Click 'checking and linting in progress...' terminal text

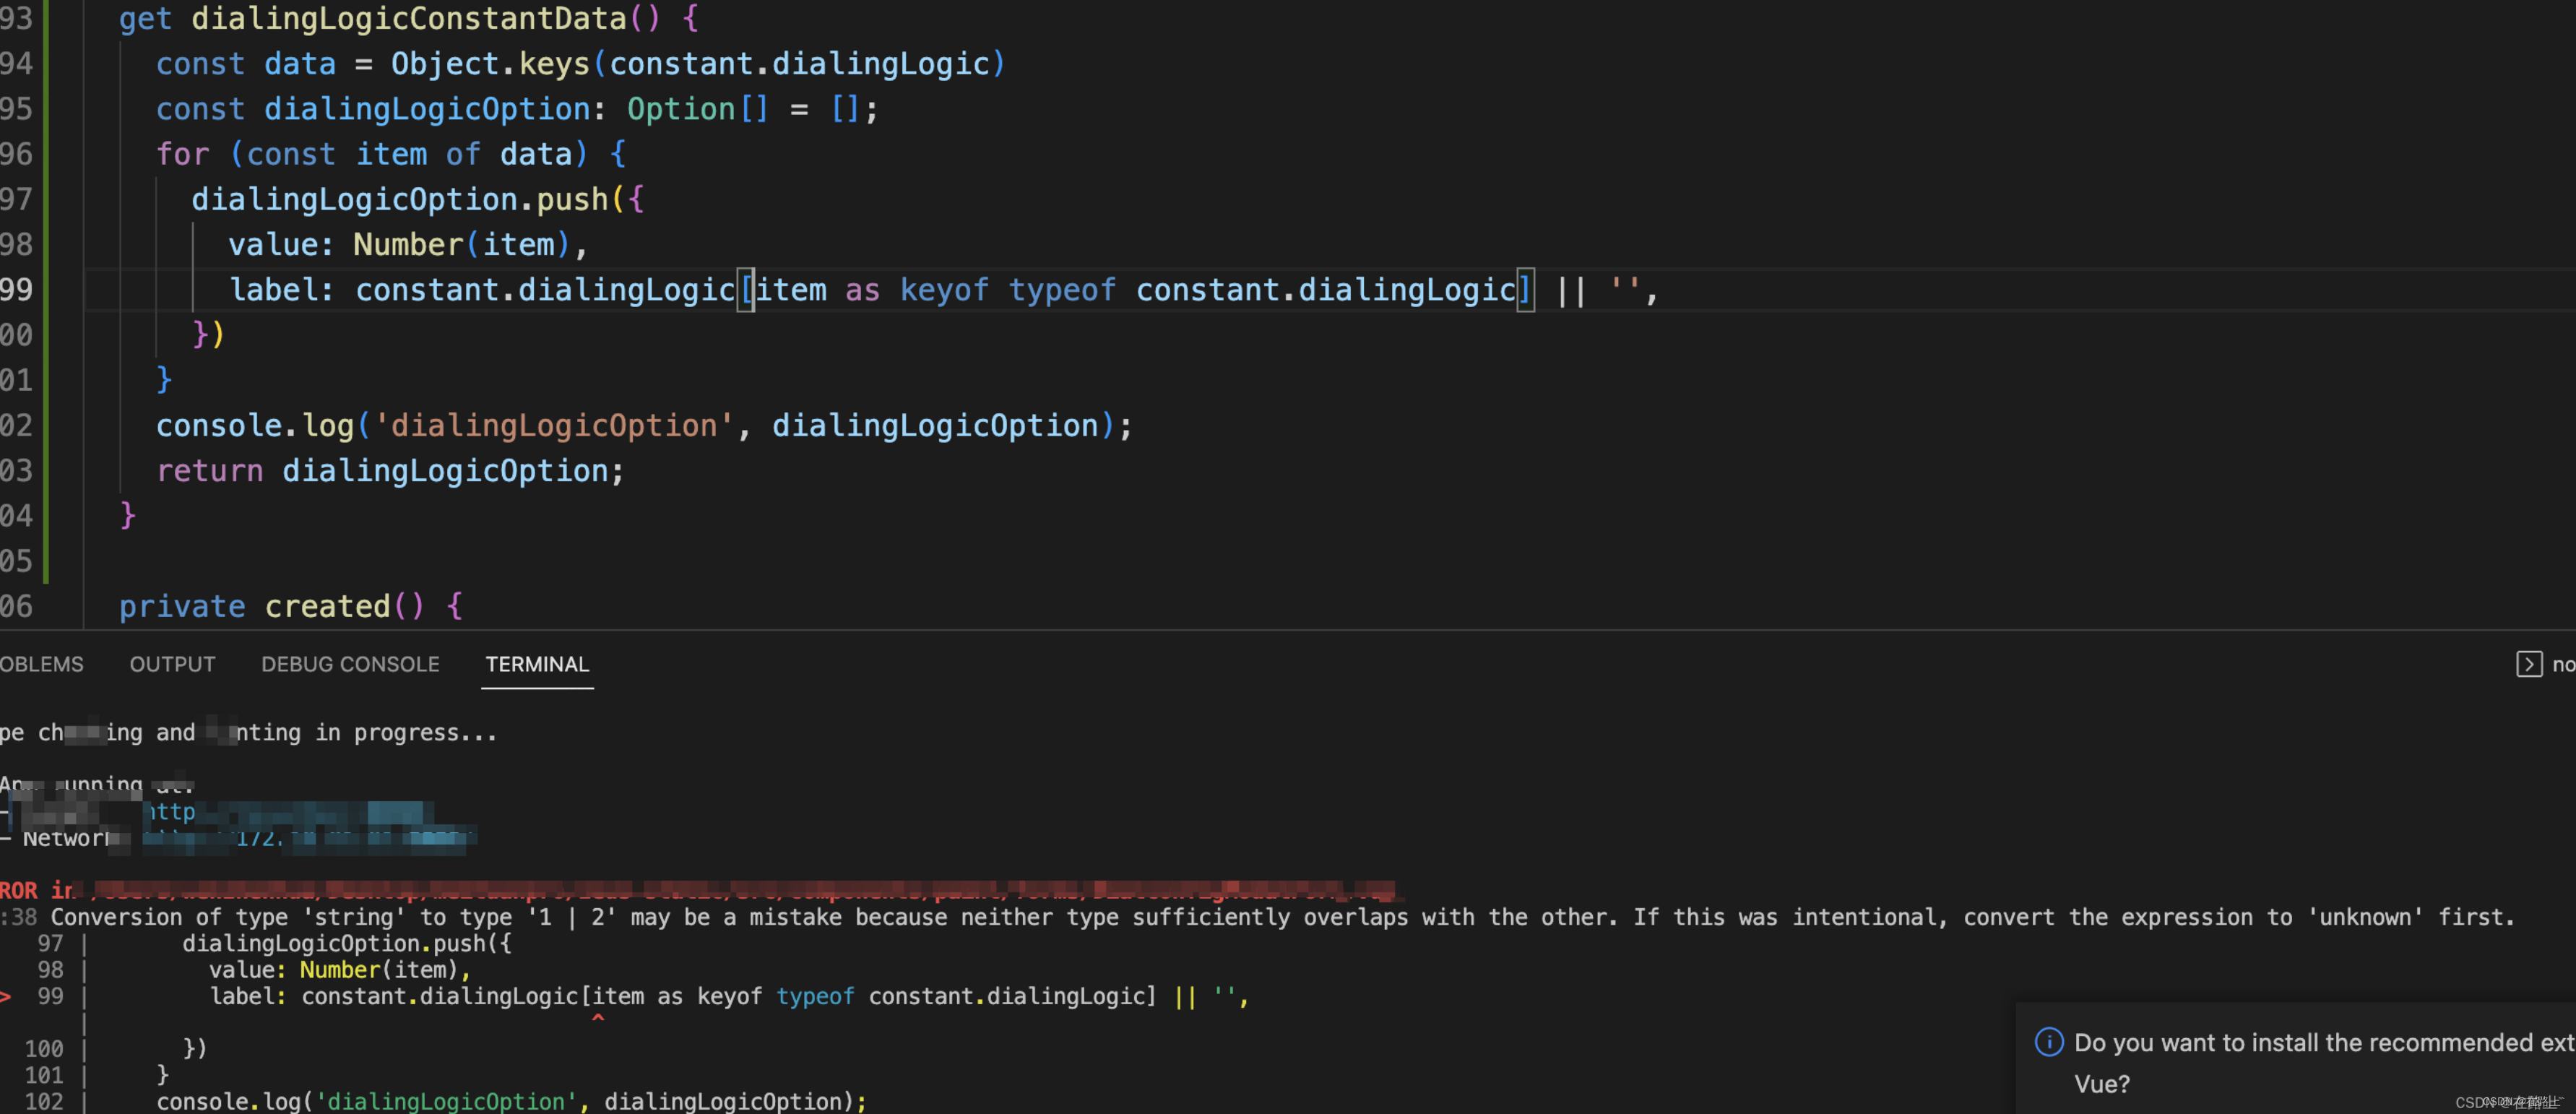coord(249,733)
